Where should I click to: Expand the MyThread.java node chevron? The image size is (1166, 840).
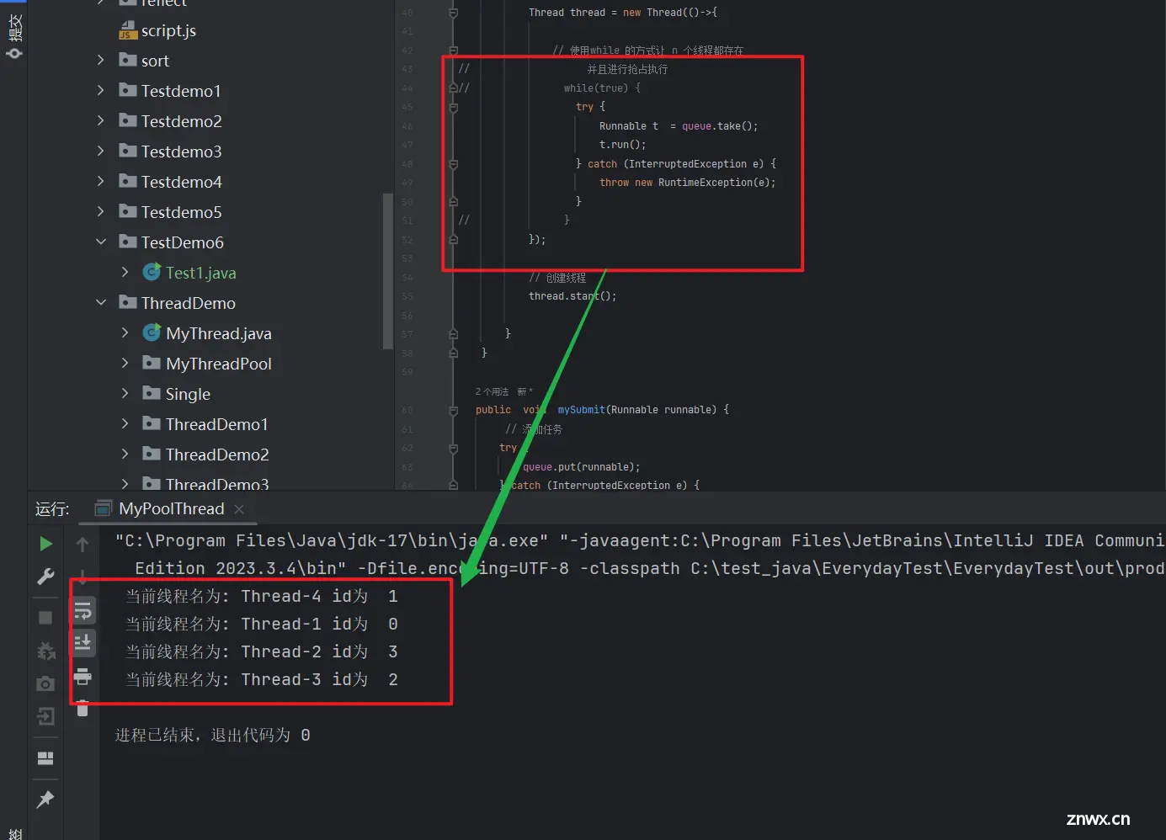[125, 332]
